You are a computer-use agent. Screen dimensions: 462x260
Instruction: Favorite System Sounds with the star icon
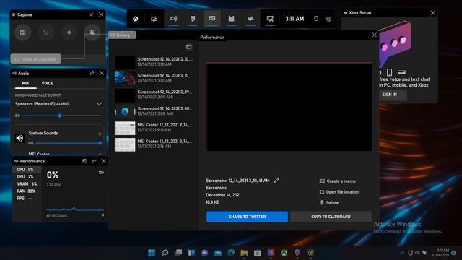[x=100, y=134]
